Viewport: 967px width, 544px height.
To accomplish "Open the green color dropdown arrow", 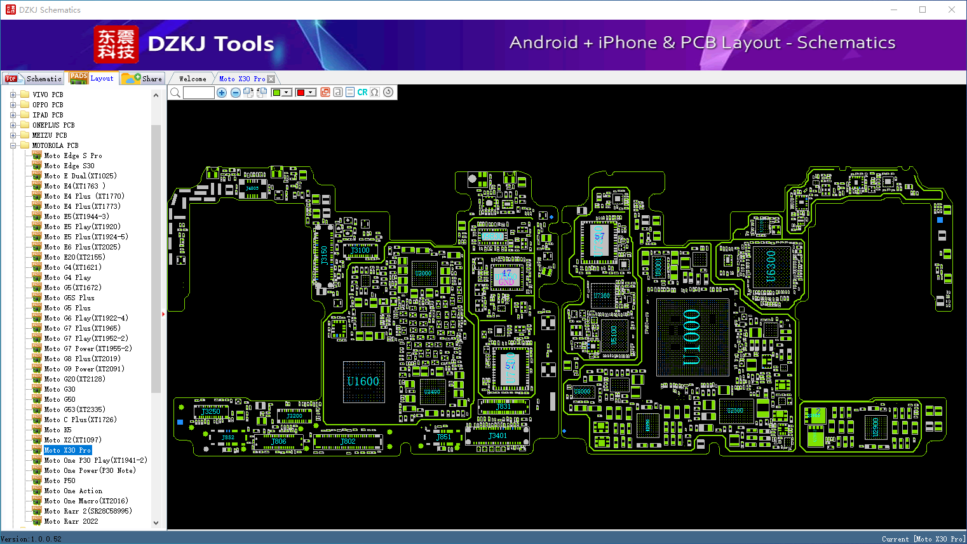I will [x=287, y=93].
